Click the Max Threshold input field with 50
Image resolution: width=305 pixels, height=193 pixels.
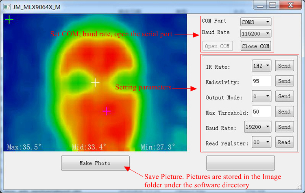click(x=261, y=112)
